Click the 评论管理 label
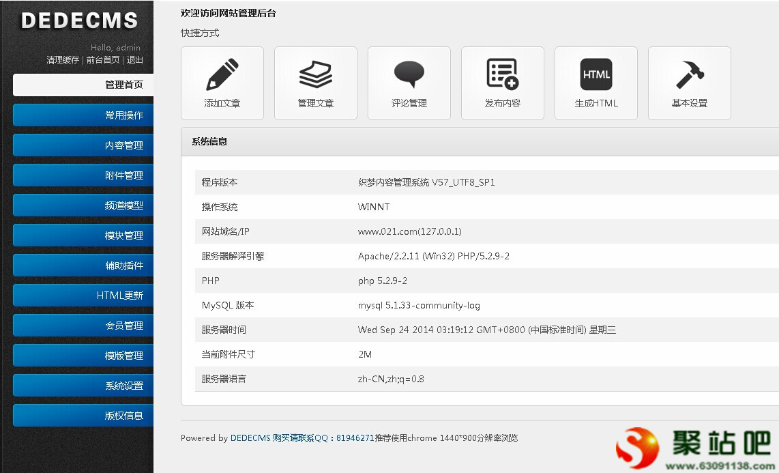This screenshot has width=779, height=473. point(409,103)
